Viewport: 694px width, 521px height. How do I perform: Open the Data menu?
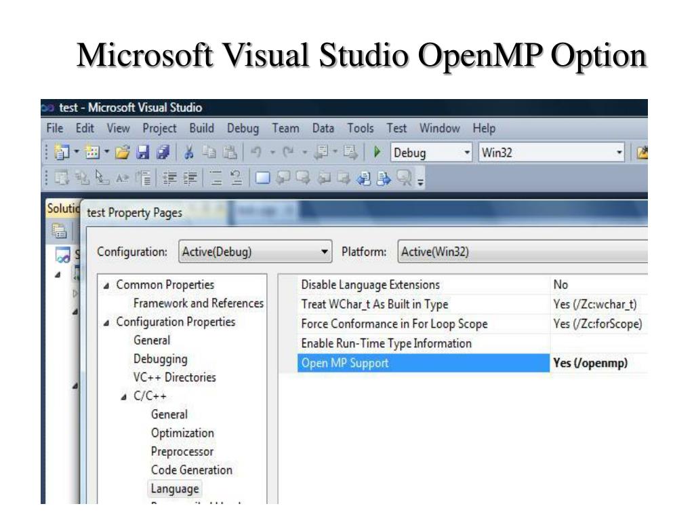323,128
